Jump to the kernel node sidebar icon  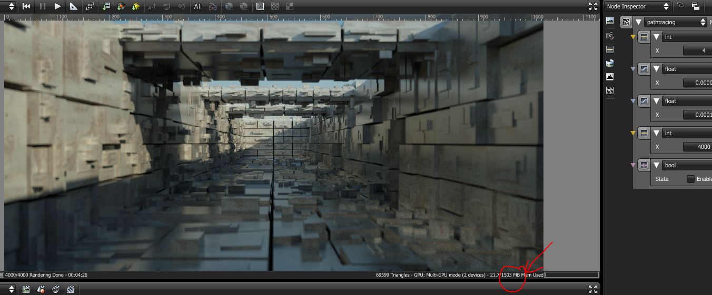[x=610, y=90]
